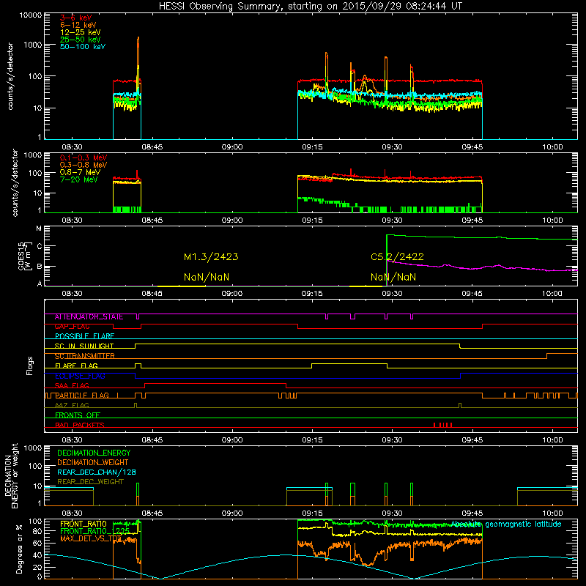Click the M tick on the GOES15 axis
This screenshot has height=586, width=586.
[x=39, y=229]
